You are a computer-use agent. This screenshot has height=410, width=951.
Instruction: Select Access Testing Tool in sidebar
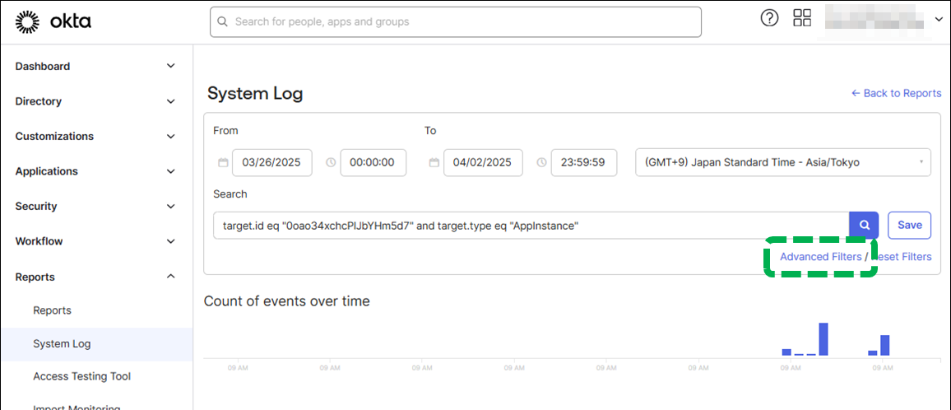pos(81,376)
